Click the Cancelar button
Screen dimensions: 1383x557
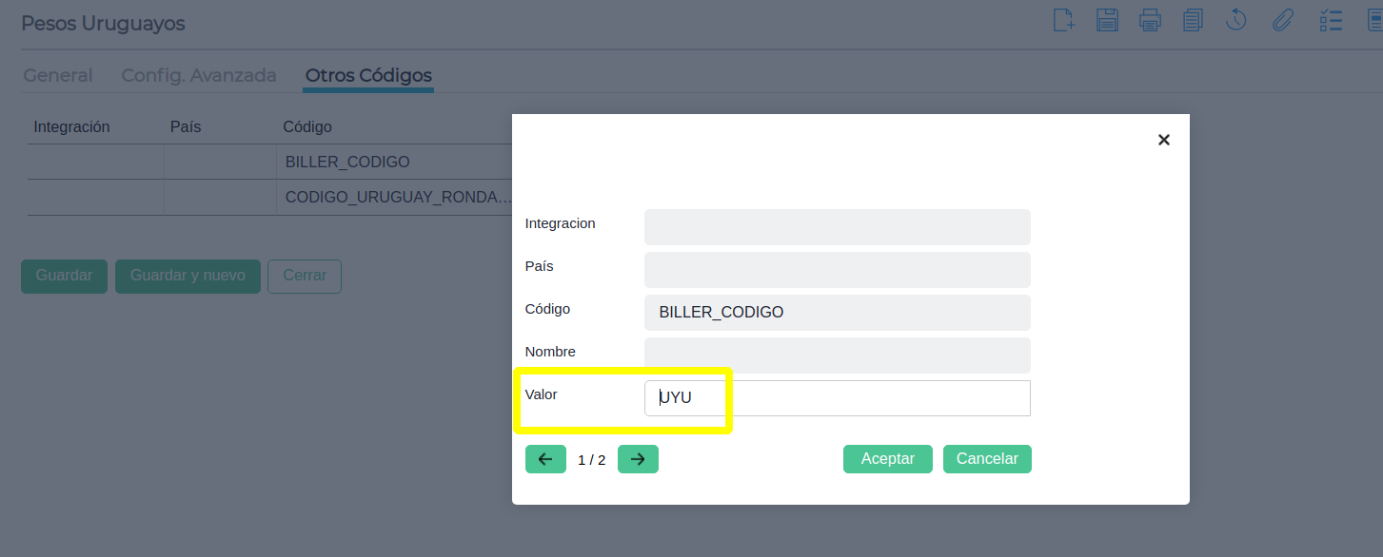pyautogui.click(x=987, y=459)
